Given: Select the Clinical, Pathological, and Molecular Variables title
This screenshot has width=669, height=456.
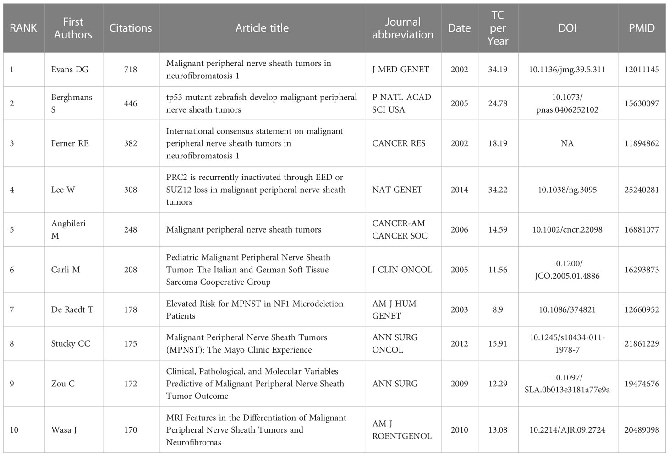Looking at the screenshot, I should coord(255,384).
